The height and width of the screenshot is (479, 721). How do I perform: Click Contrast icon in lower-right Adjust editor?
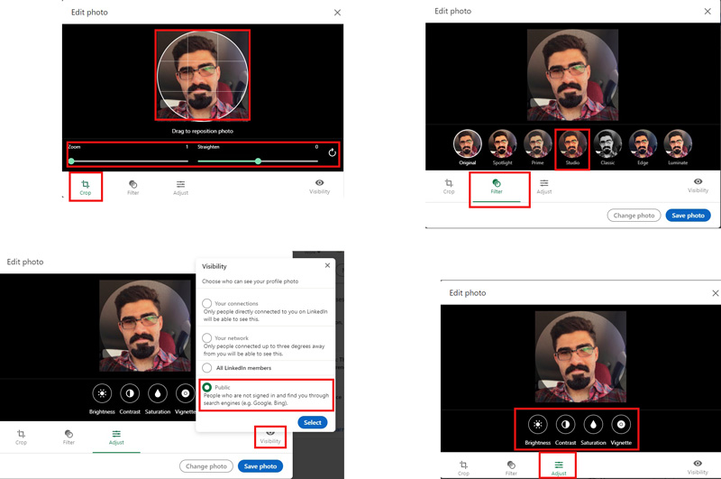(565, 424)
